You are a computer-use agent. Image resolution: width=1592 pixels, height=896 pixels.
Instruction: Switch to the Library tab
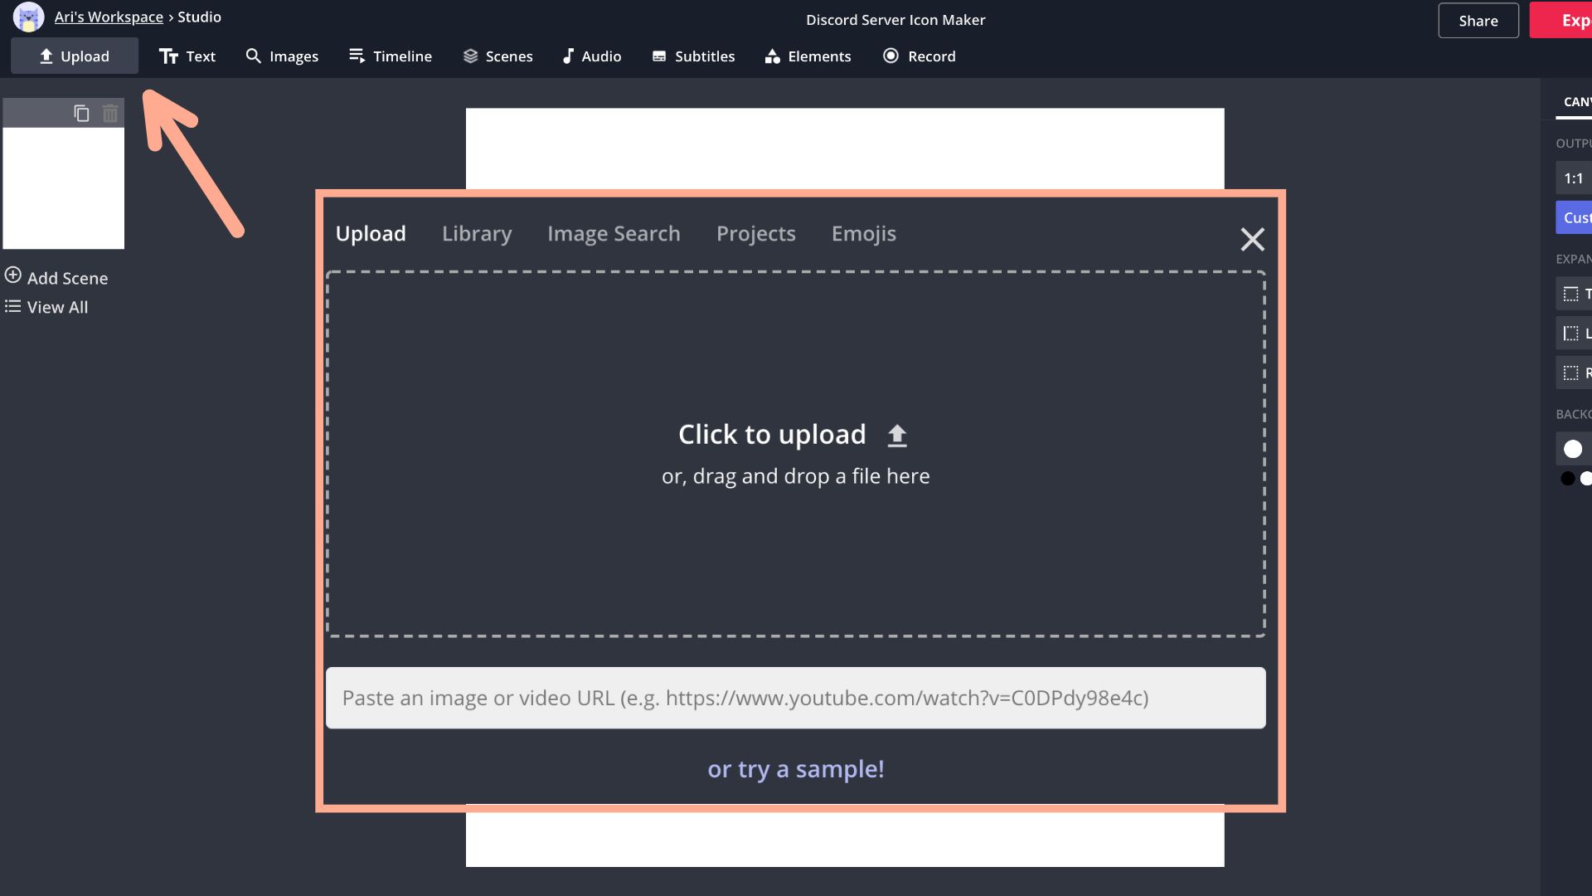[477, 234]
